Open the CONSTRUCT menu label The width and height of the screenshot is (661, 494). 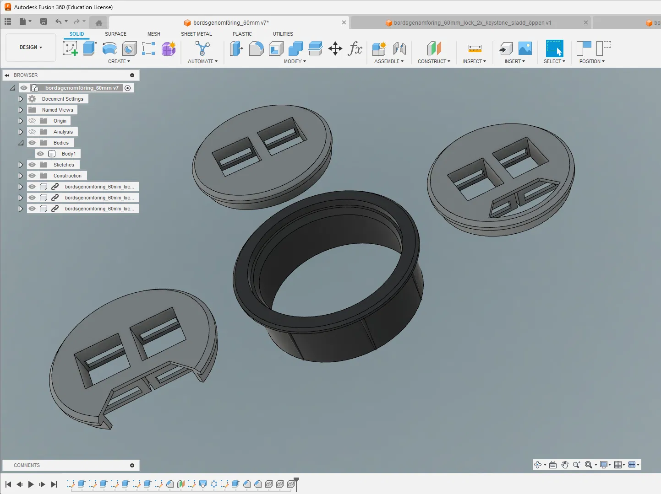434,61
